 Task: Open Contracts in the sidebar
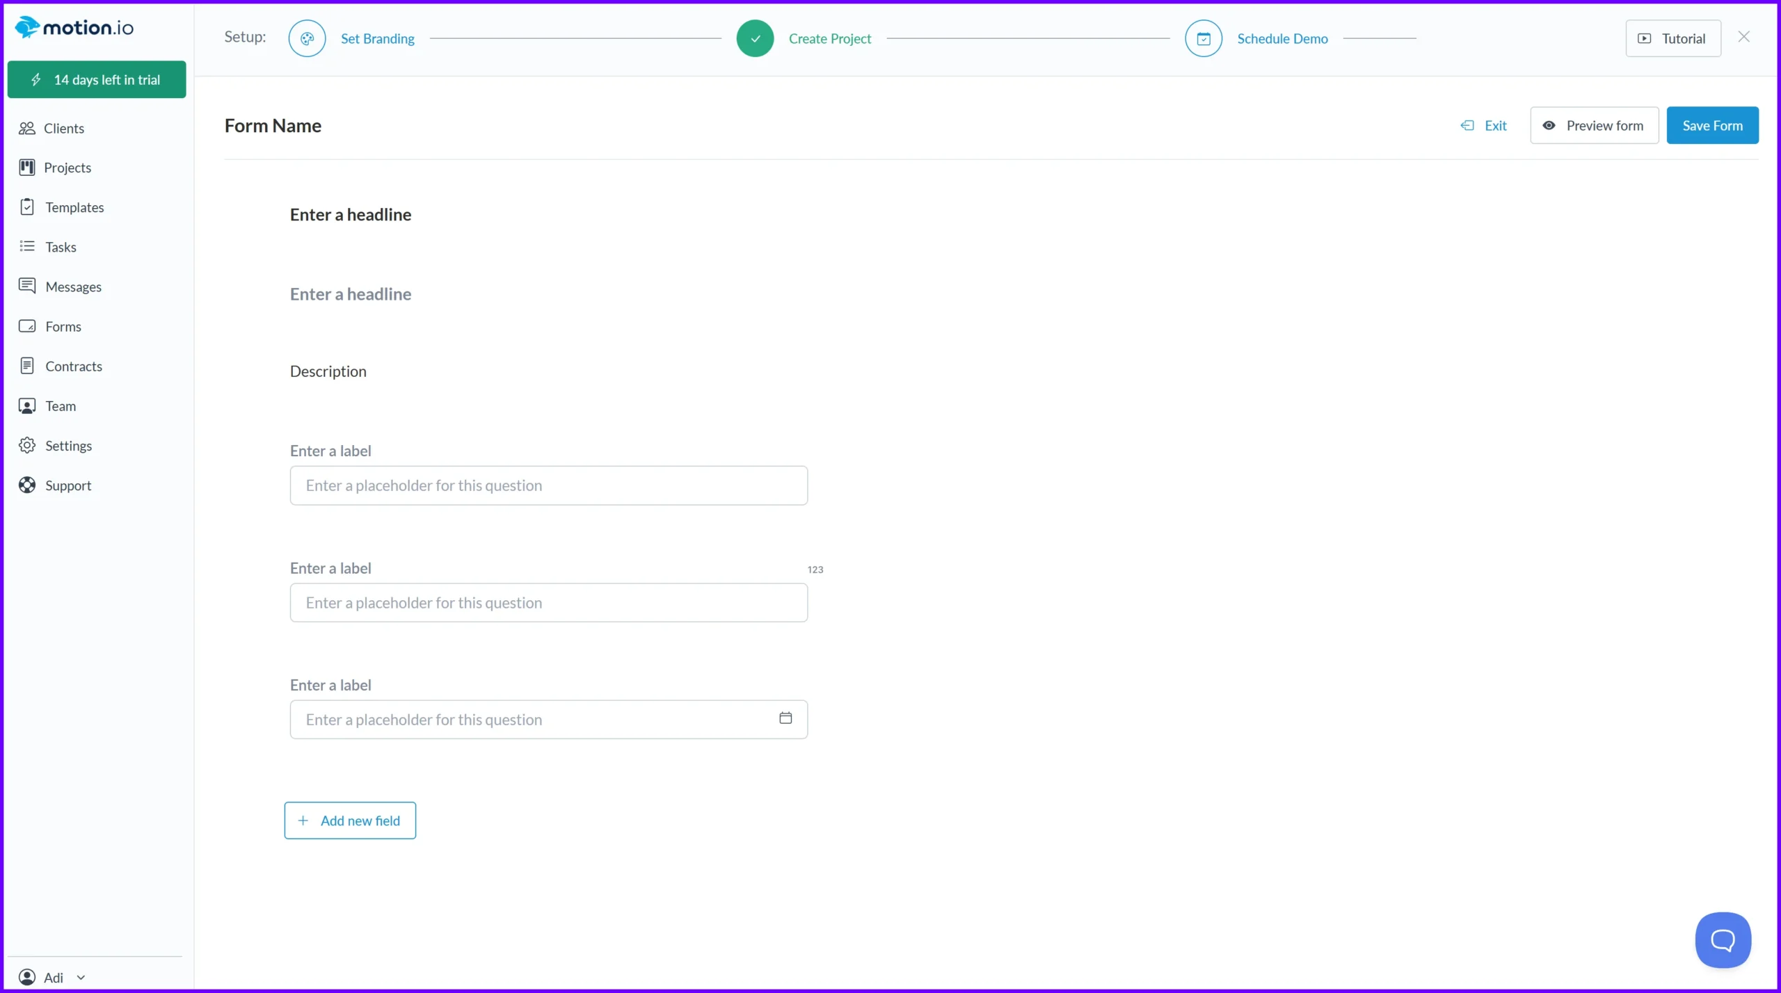click(73, 366)
